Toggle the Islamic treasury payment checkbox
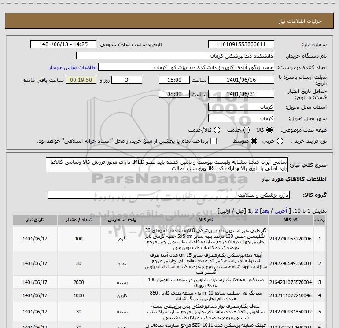 [x=214, y=141]
